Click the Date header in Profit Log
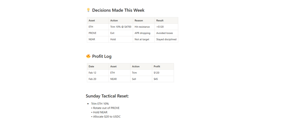 (98, 66)
